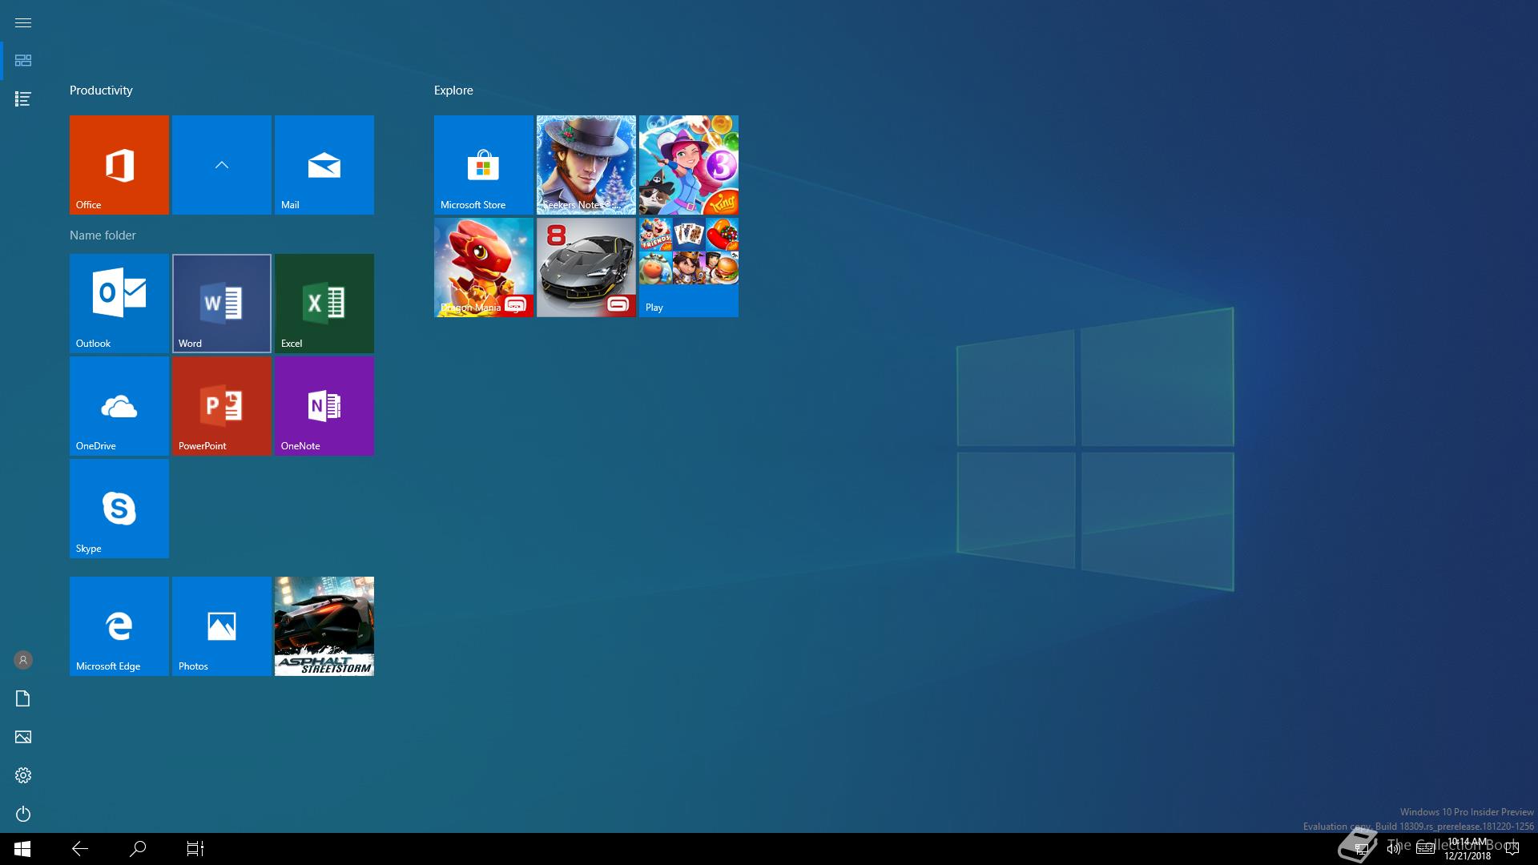1538x865 pixels.
Task: Collapse the folder with the up chevron tile
Action: pyautogui.click(x=222, y=165)
